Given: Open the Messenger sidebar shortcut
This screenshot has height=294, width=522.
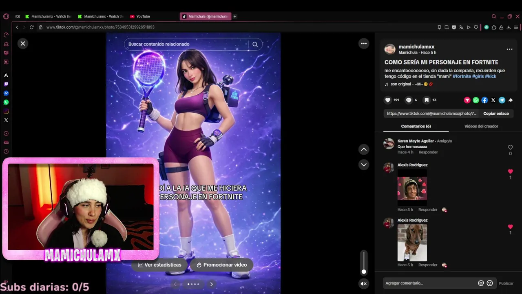Looking at the screenshot, I should [x=6, y=93].
